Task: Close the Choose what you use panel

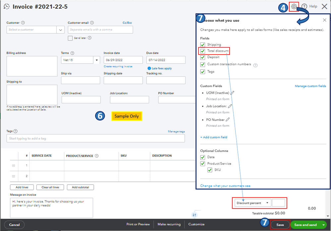Action: coord(324,20)
